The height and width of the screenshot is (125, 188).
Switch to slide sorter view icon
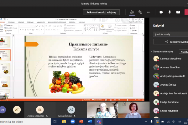pos(110,100)
